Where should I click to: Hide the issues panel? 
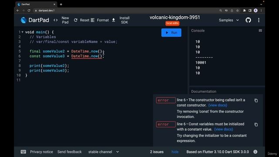(175, 152)
